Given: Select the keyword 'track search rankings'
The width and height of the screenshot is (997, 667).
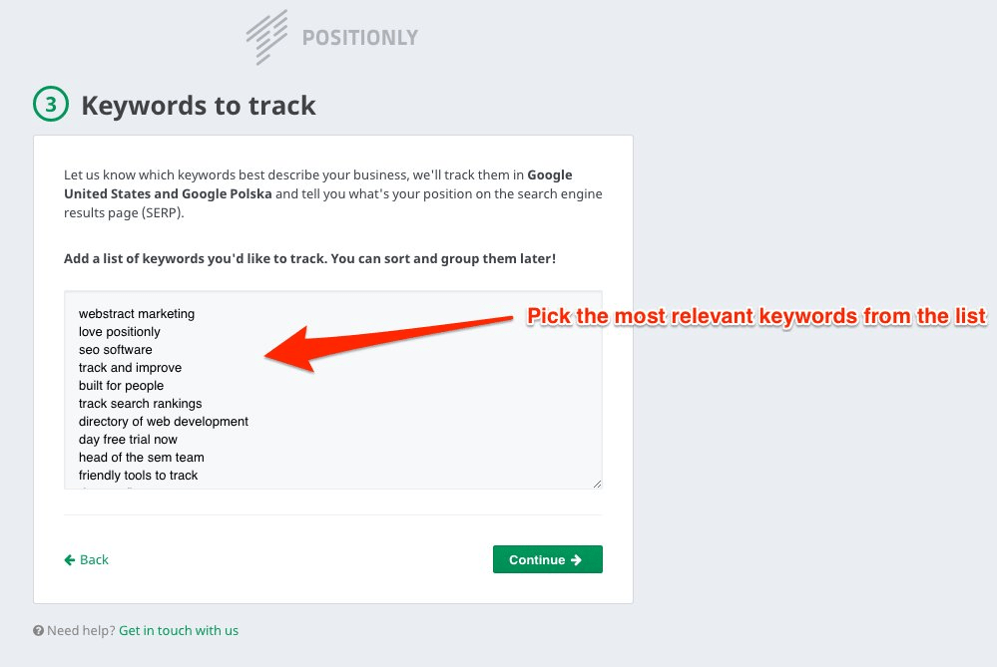Looking at the screenshot, I should tap(140, 403).
